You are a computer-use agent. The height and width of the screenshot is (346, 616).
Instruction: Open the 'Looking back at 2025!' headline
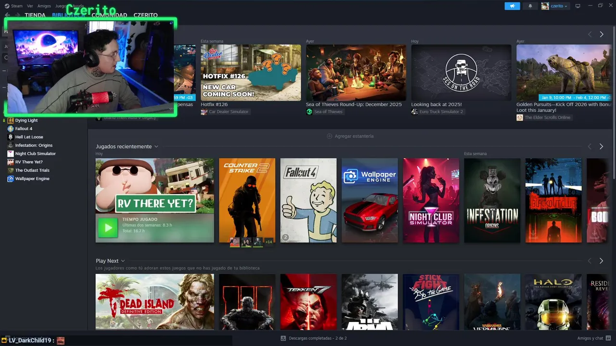[436, 104]
